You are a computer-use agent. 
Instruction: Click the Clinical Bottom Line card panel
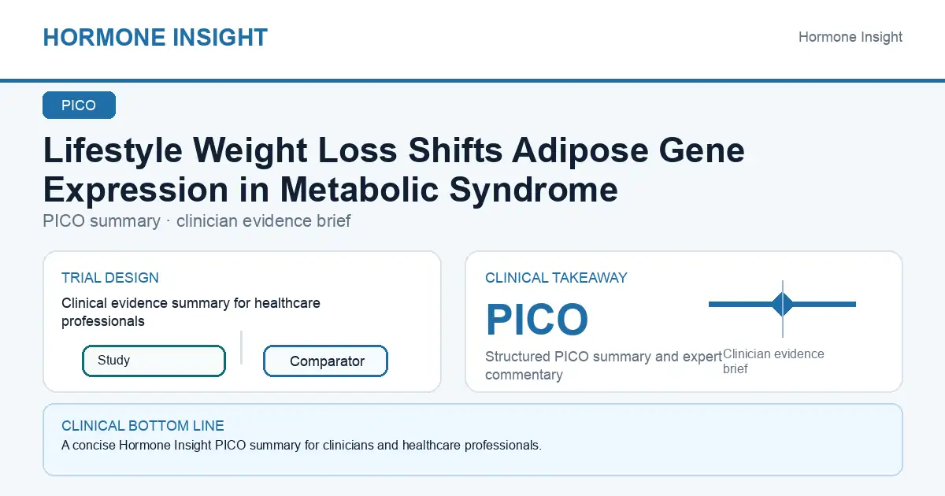pos(472,439)
